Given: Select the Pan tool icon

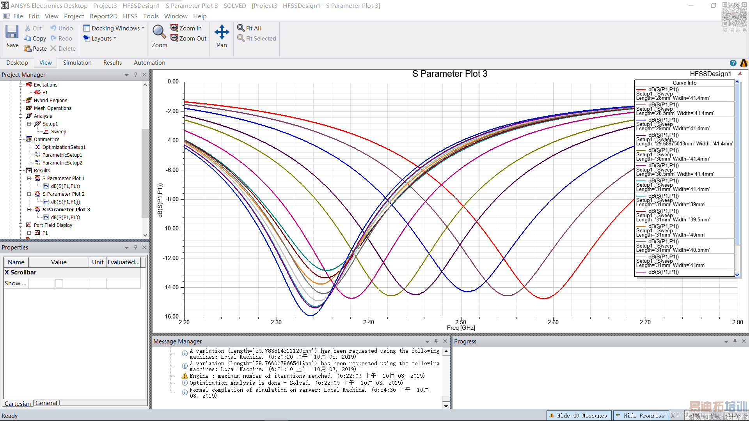Looking at the screenshot, I should (x=222, y=32).
